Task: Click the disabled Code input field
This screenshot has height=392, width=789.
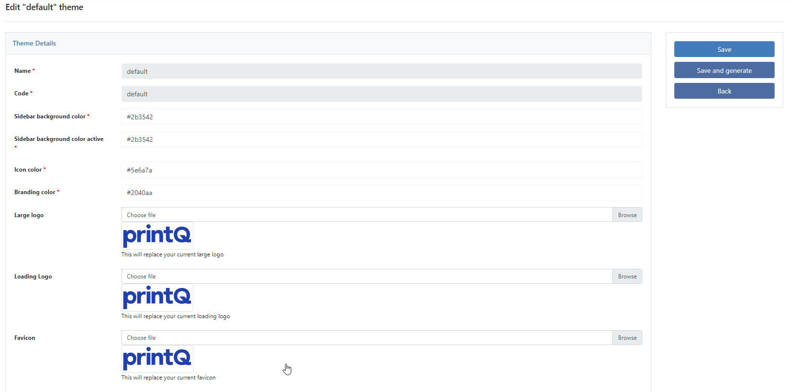Action: coord(382,94)
